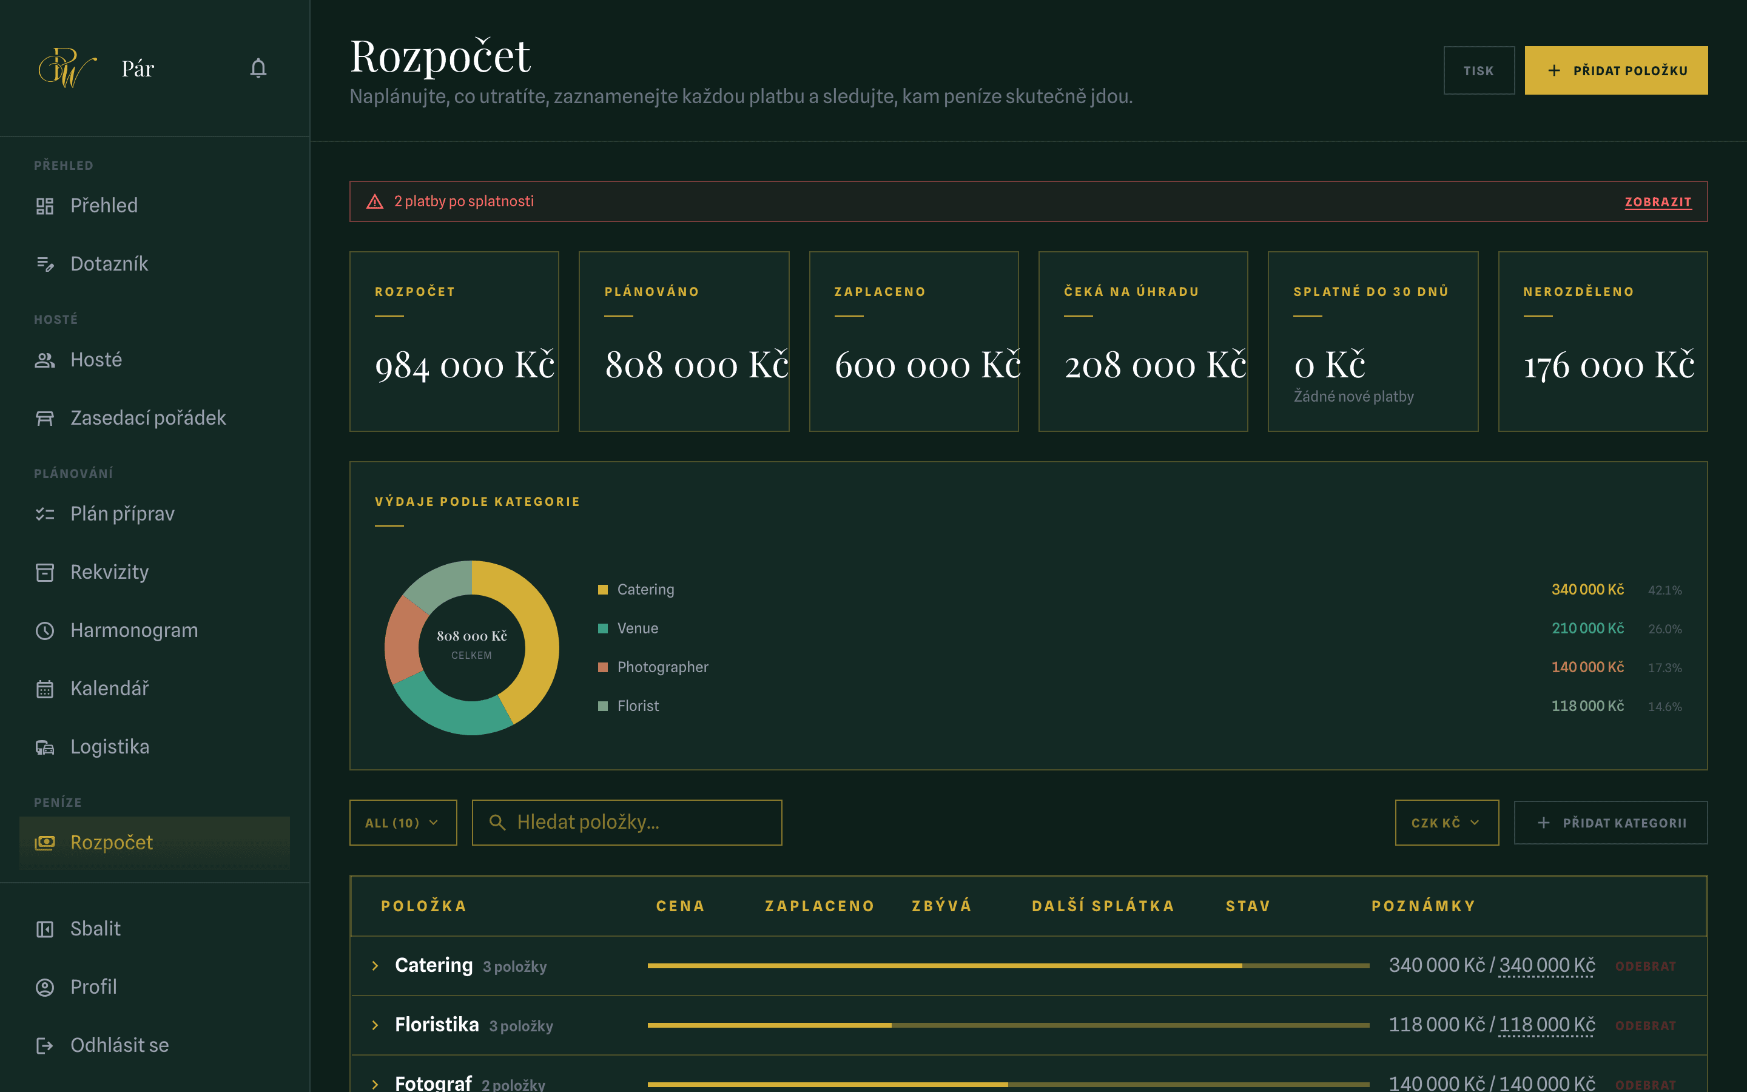Click the Logistika vehicle icon
Viewport: 1747px width, 1092px height.
pos(45,747)
